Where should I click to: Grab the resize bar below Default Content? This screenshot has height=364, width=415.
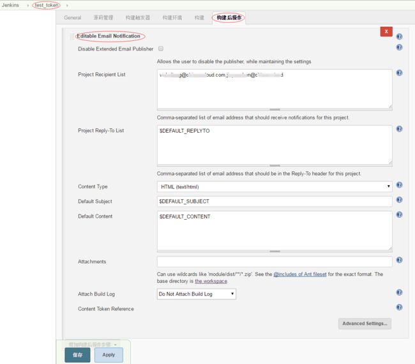[275, 252]
